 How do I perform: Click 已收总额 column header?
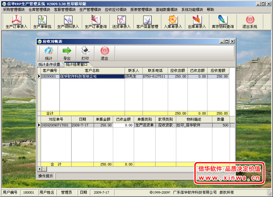pos(197,71)
